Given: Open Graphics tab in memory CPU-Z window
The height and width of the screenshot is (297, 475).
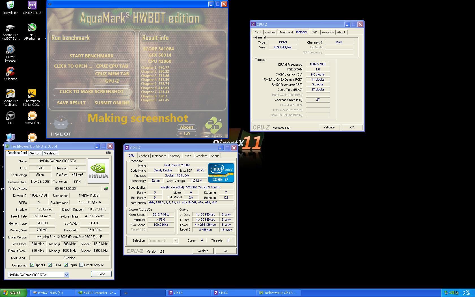Looking at the screenshot, I should [328, 32].
